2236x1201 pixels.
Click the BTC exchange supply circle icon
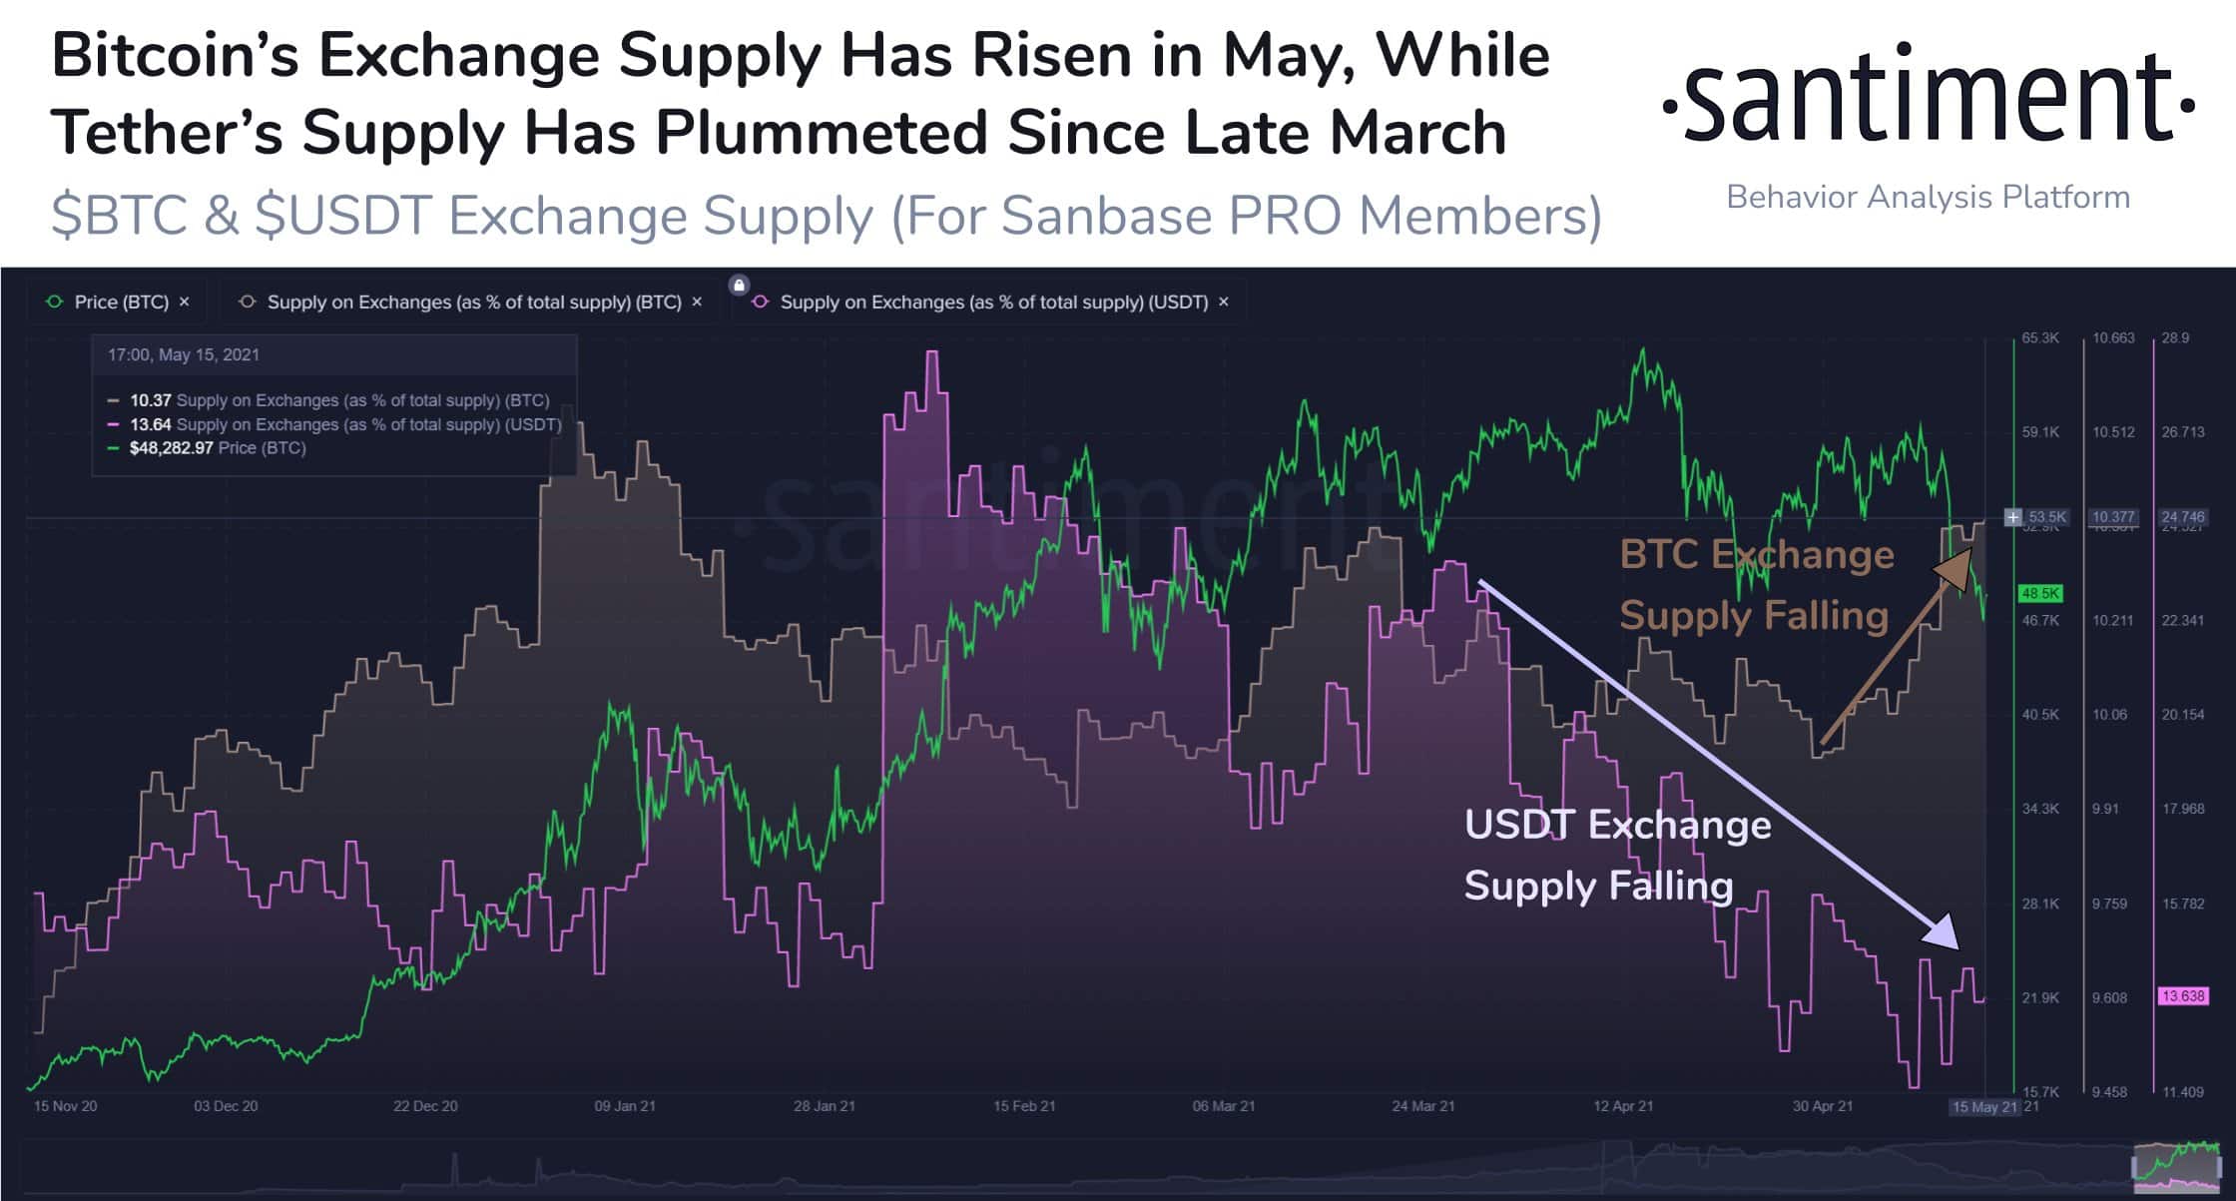click(248, 301)
